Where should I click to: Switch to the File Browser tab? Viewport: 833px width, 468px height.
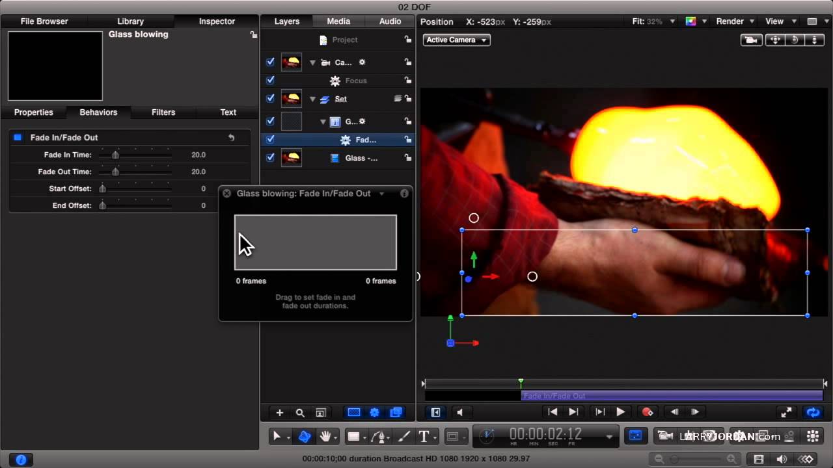click(x=44, y=21)
